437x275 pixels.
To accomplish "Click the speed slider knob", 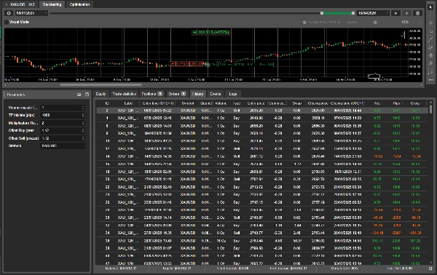I will pyautogui.click(x=375, y=23).
